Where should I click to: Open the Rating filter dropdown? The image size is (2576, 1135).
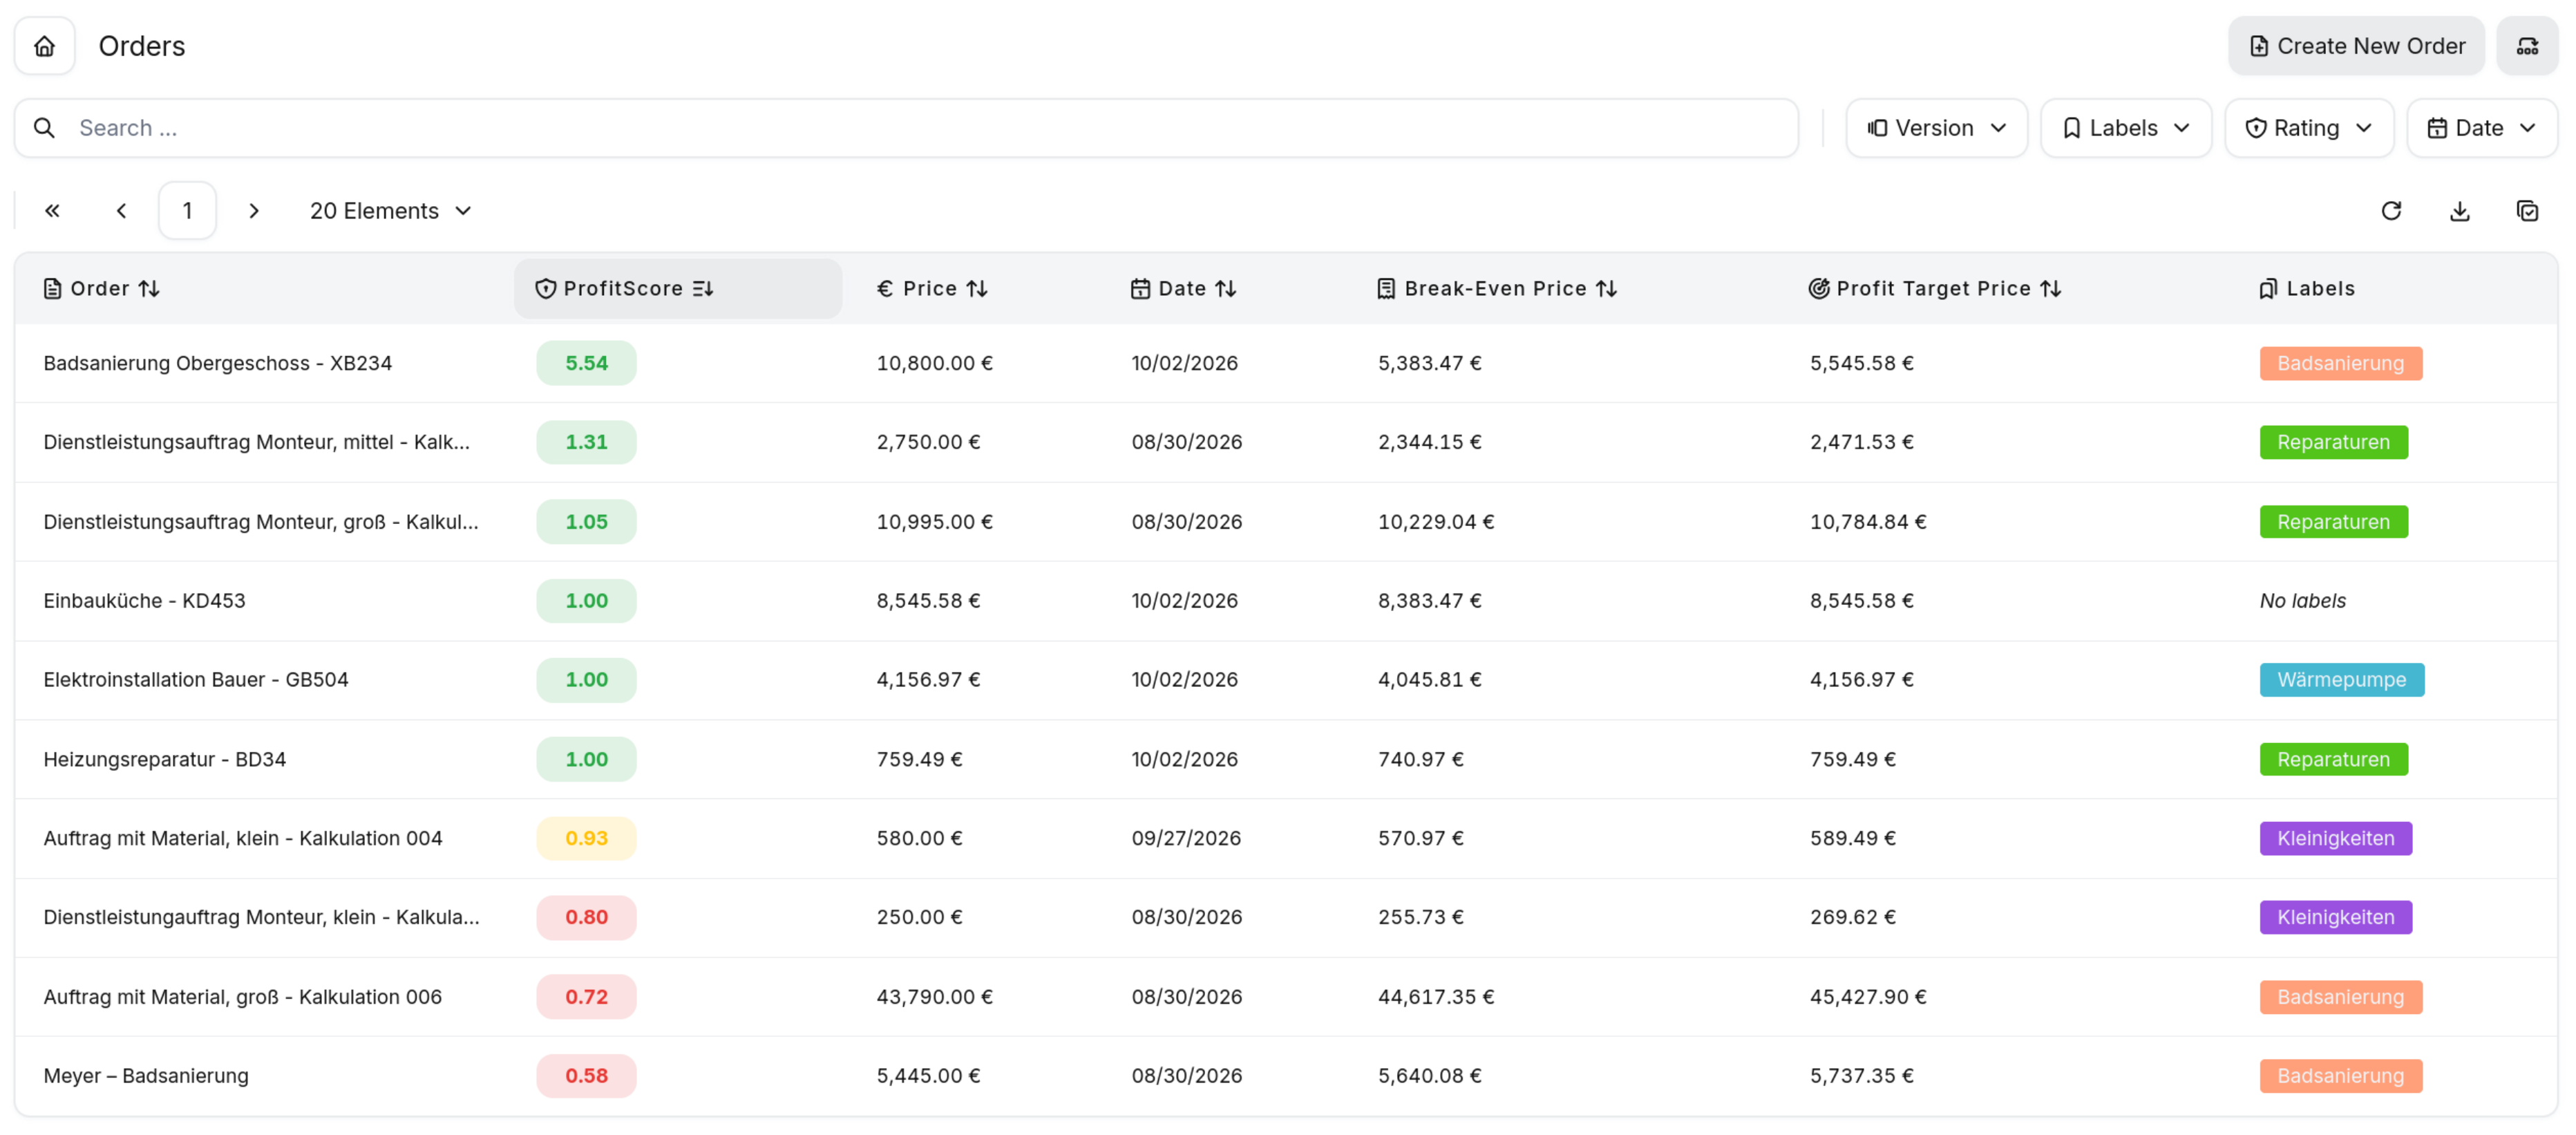tap(2308, 128)
